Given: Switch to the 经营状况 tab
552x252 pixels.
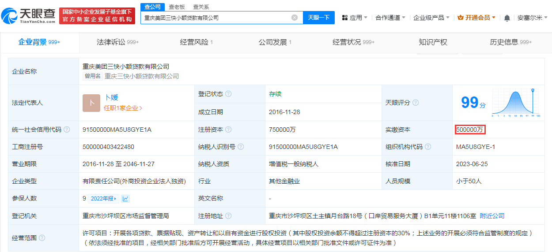Looking at the screenshot, I should coord(353,42).
